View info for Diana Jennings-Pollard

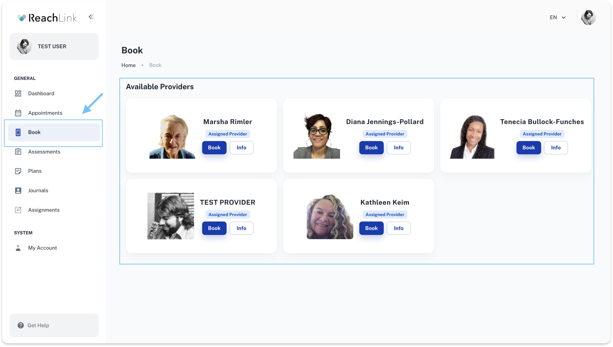point(398,148)
